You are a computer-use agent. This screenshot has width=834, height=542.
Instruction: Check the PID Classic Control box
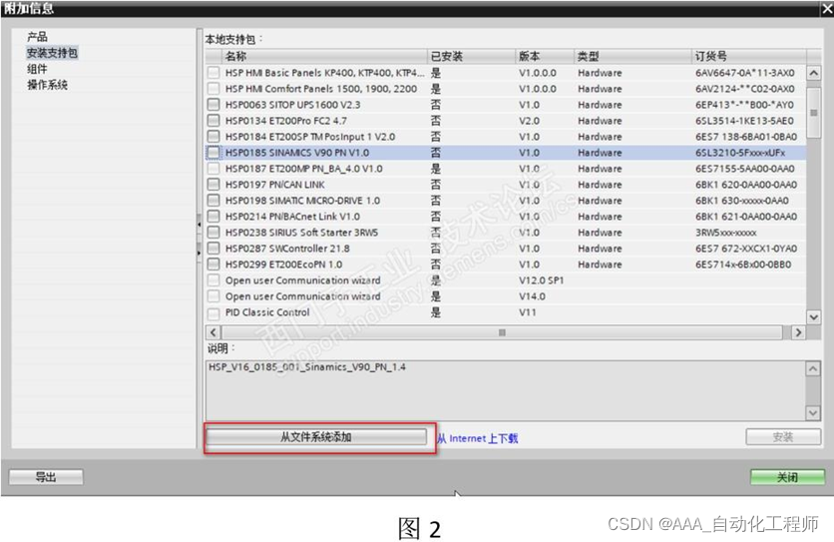[213, 312]
